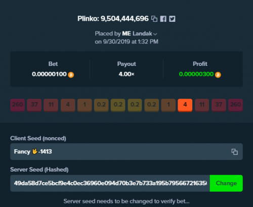The image size is (253, 207).
Task: Share bet on Twitter
Action: pos(172,19)
